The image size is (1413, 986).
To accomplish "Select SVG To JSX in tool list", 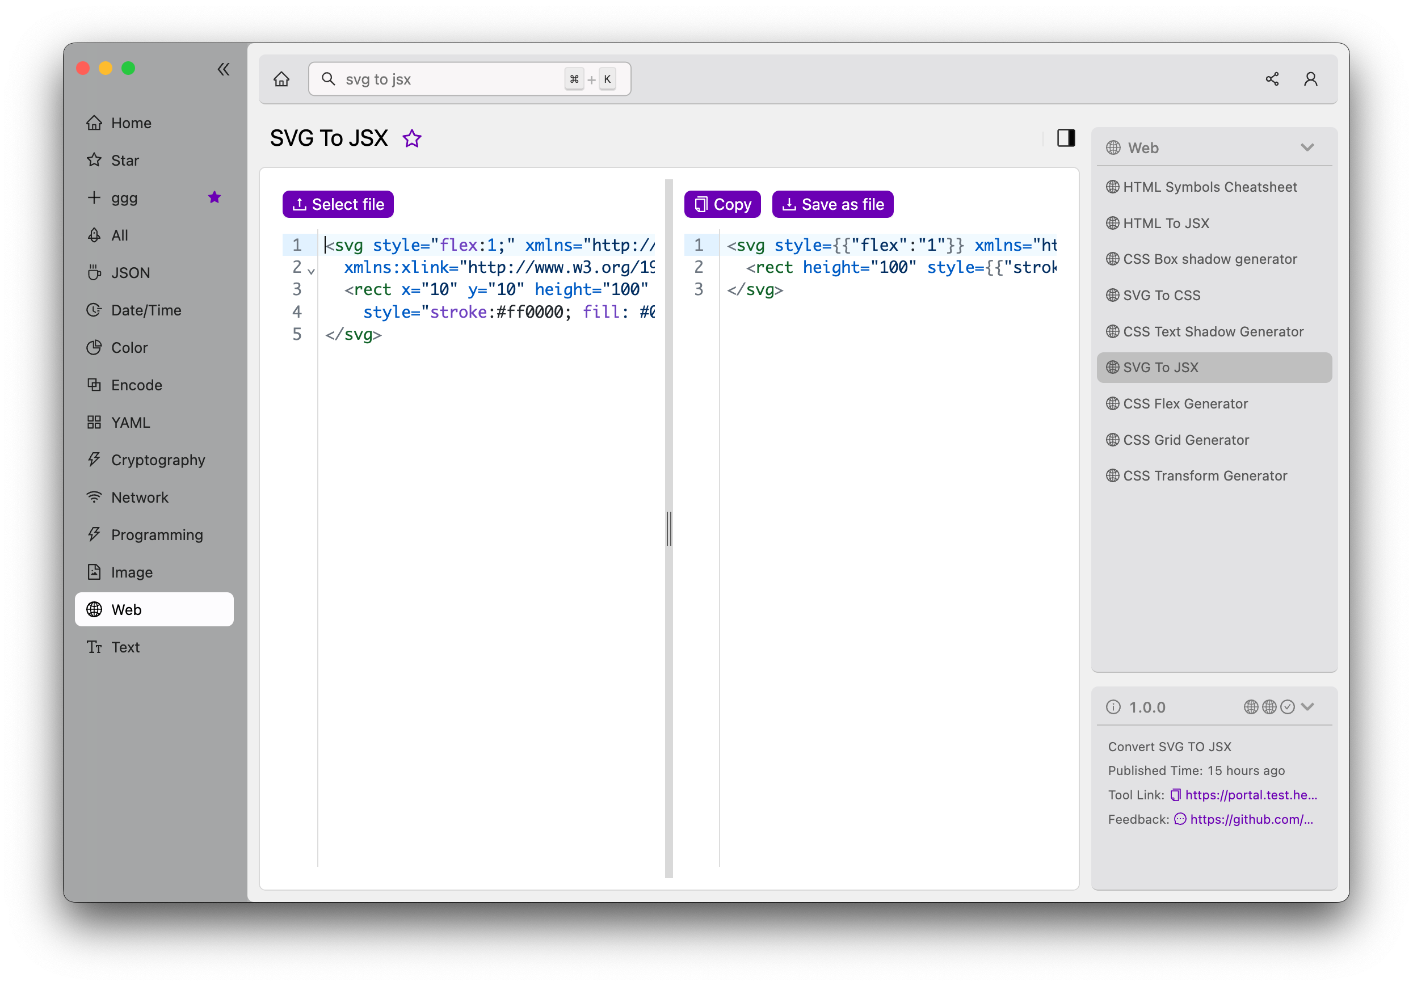I will pyautogui.click(x=1214, y=368).
